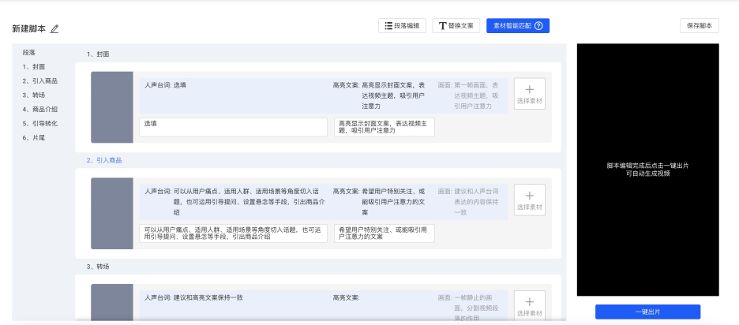
Task: Click 人声台词 建议和高亮文案保持一致 hint text
Action: coord(193,297)
